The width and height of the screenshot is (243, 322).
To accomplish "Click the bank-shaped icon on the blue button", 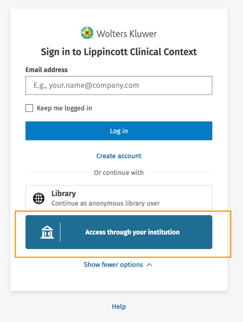I will coord(47,232).
